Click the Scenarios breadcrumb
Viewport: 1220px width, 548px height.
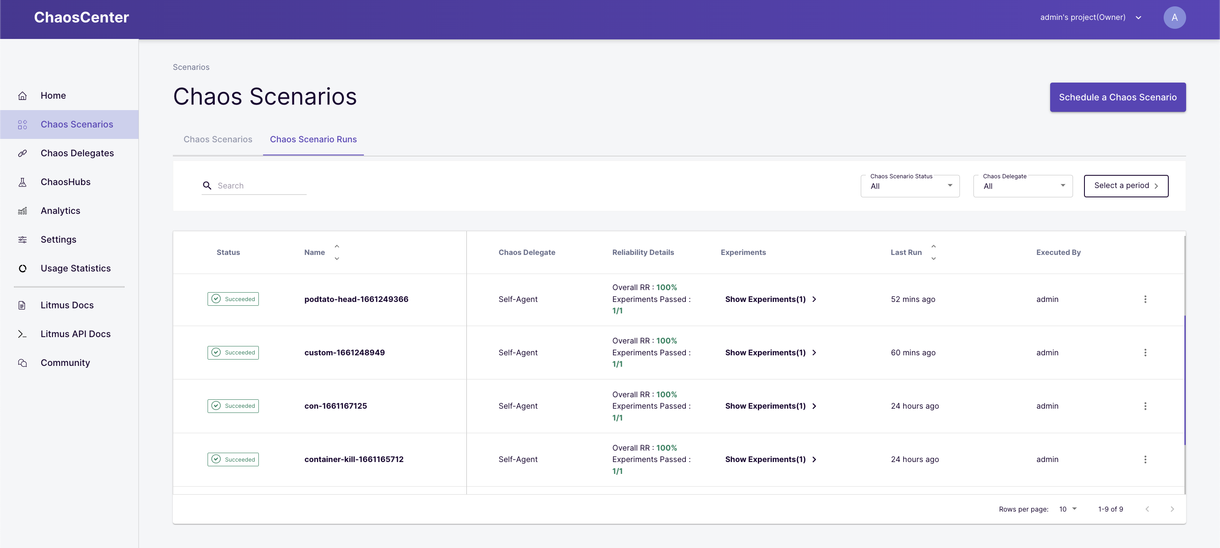point(191,67)
